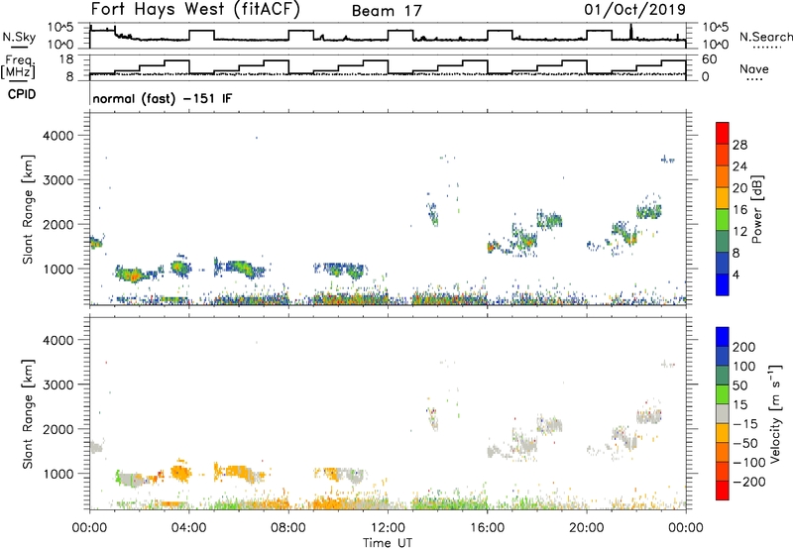Image resolution: width=793 pixels, height=549 pixels.
Task: Click the dotted line sample under 'Nave'
Action: tap(755, 80)
